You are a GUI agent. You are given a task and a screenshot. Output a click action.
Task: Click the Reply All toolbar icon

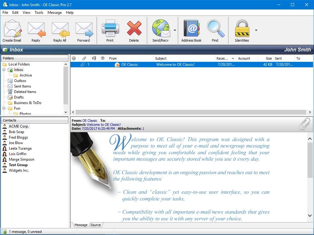click(60, 29)
